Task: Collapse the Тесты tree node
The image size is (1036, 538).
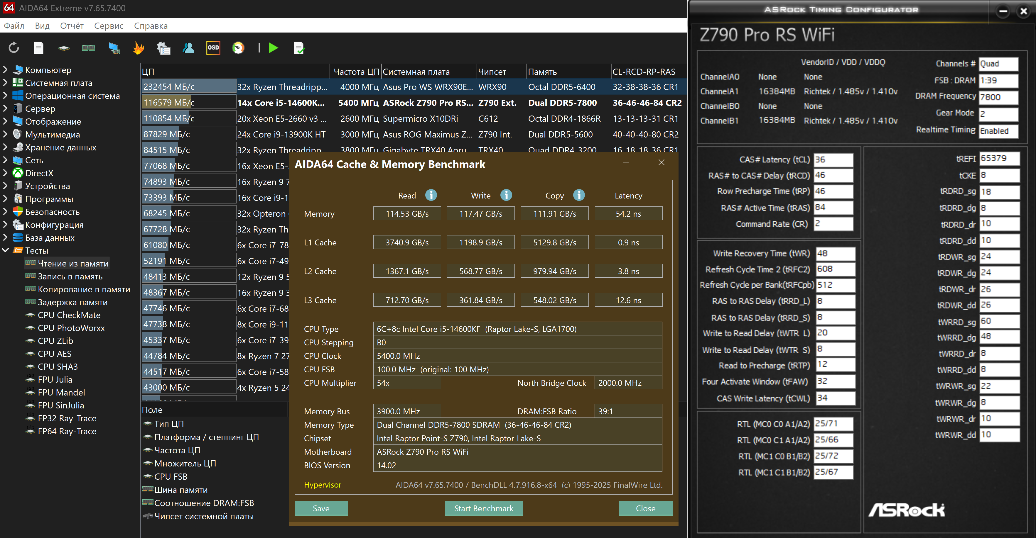Action: coord(5,250)
